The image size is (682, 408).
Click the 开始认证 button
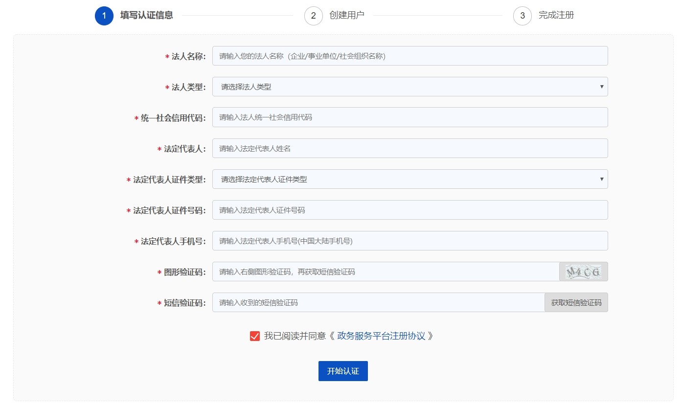(343, 371)
